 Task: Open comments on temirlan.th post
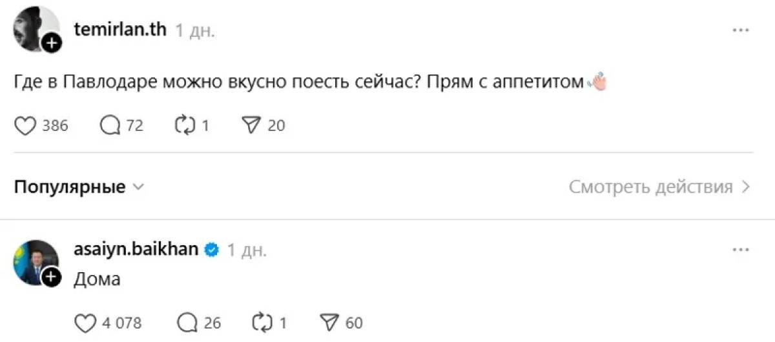point(110,126)
